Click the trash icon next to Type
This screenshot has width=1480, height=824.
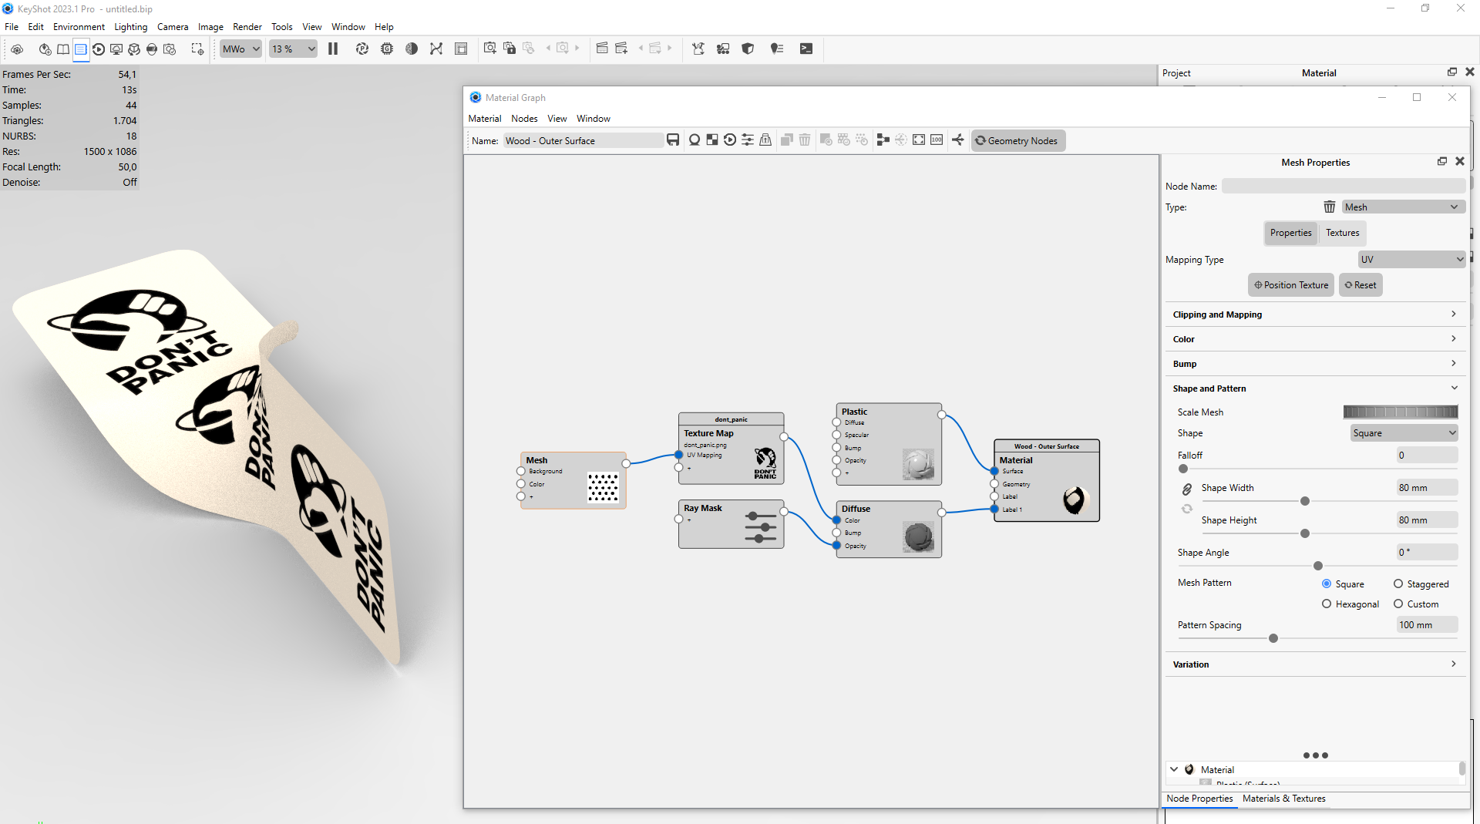tap(1330, 207)
